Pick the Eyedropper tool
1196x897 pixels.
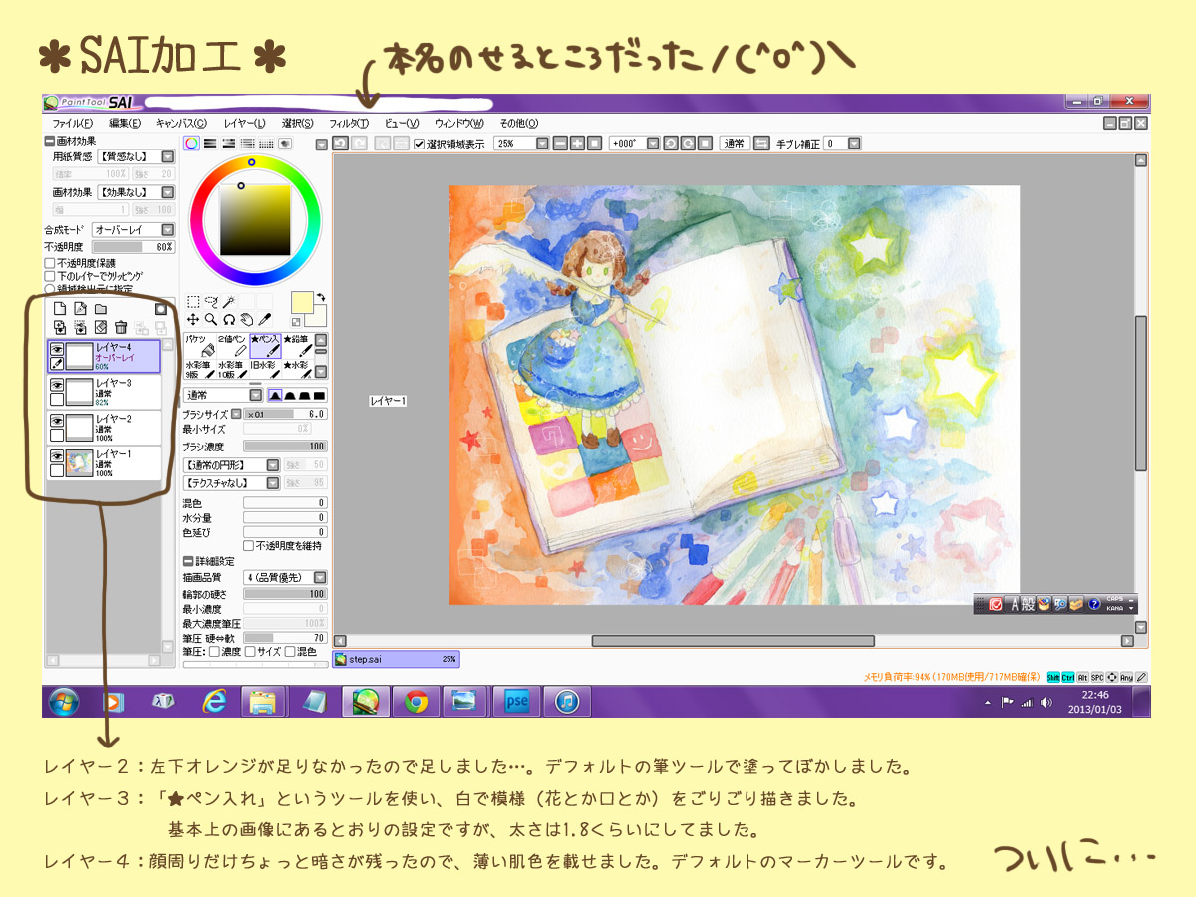coord(265,320)
